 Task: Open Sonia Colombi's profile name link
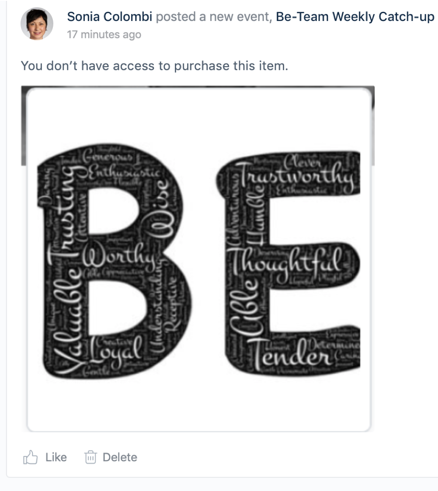point(109,17)
